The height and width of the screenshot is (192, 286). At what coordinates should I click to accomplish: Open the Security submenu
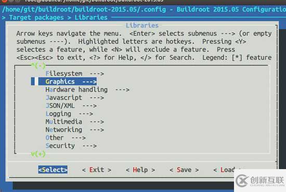click(x=71, y=146)
